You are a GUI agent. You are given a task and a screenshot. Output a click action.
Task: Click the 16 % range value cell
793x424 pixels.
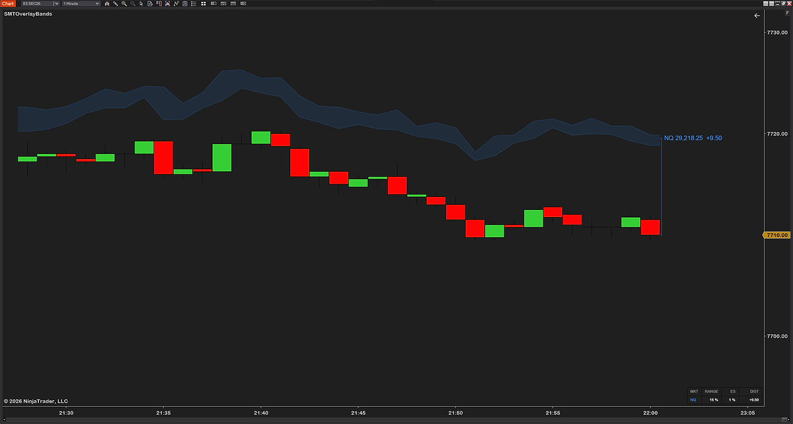(x=712, y=399)
